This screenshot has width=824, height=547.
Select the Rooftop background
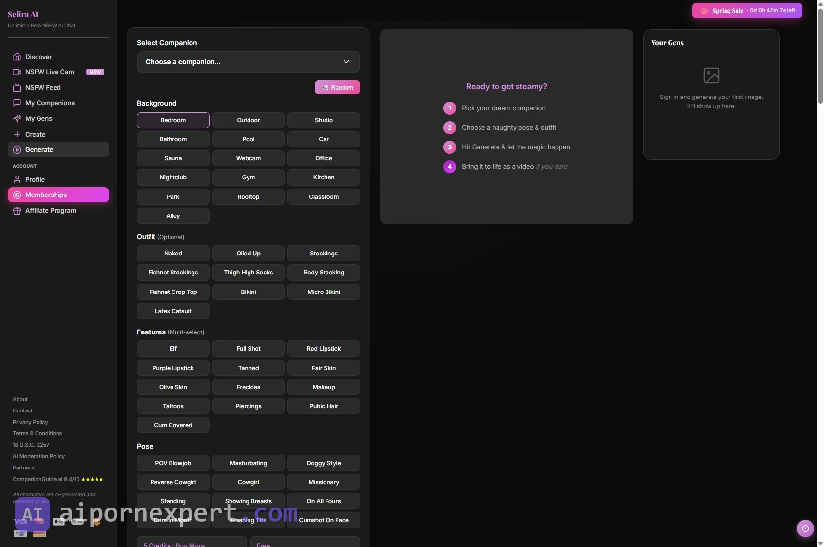(x=249, y=197)
